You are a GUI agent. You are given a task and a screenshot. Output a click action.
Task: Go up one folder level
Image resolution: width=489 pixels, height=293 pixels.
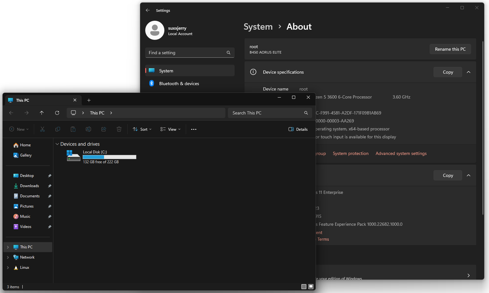[x=42, y=113]
